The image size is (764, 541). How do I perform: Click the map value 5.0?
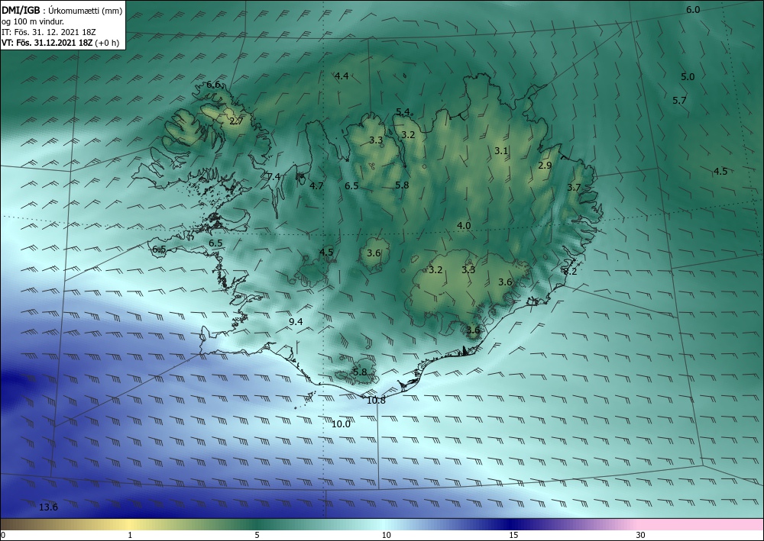pos(688,77)
